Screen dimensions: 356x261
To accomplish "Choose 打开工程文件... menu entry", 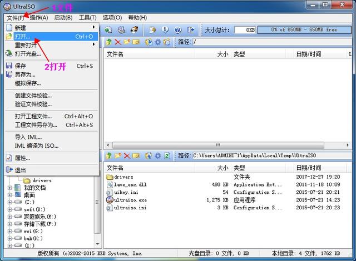I will [x=52, y=116].
